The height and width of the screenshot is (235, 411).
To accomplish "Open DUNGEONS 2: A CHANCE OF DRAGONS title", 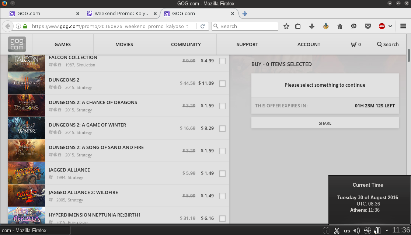I will [x=93, y=102].
